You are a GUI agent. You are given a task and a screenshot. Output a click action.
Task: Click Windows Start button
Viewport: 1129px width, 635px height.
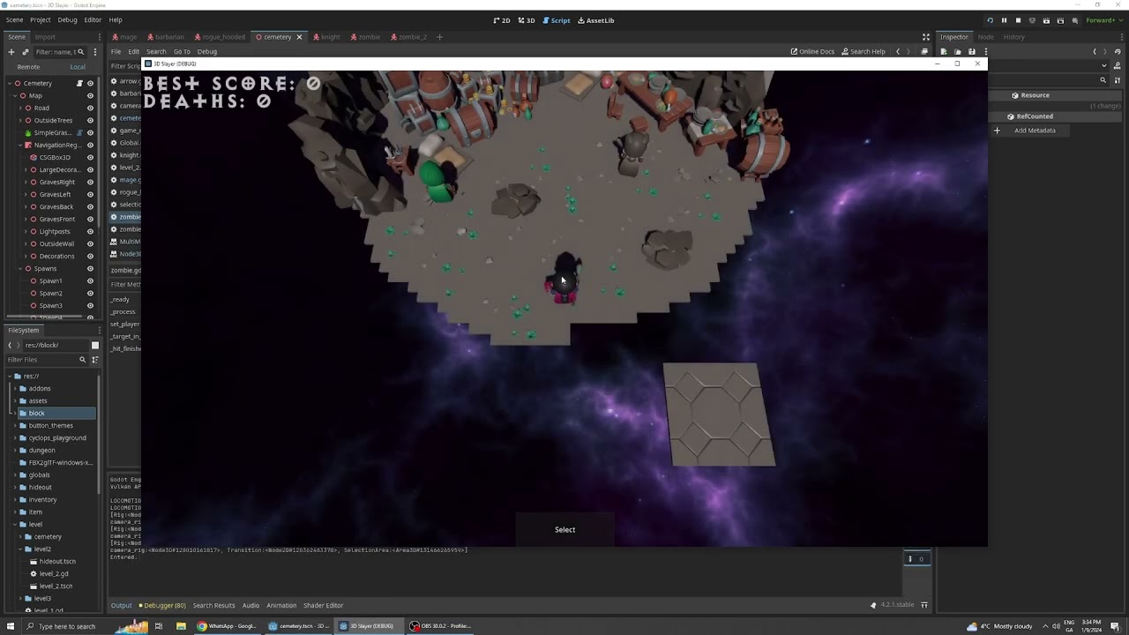click(11, 626)
